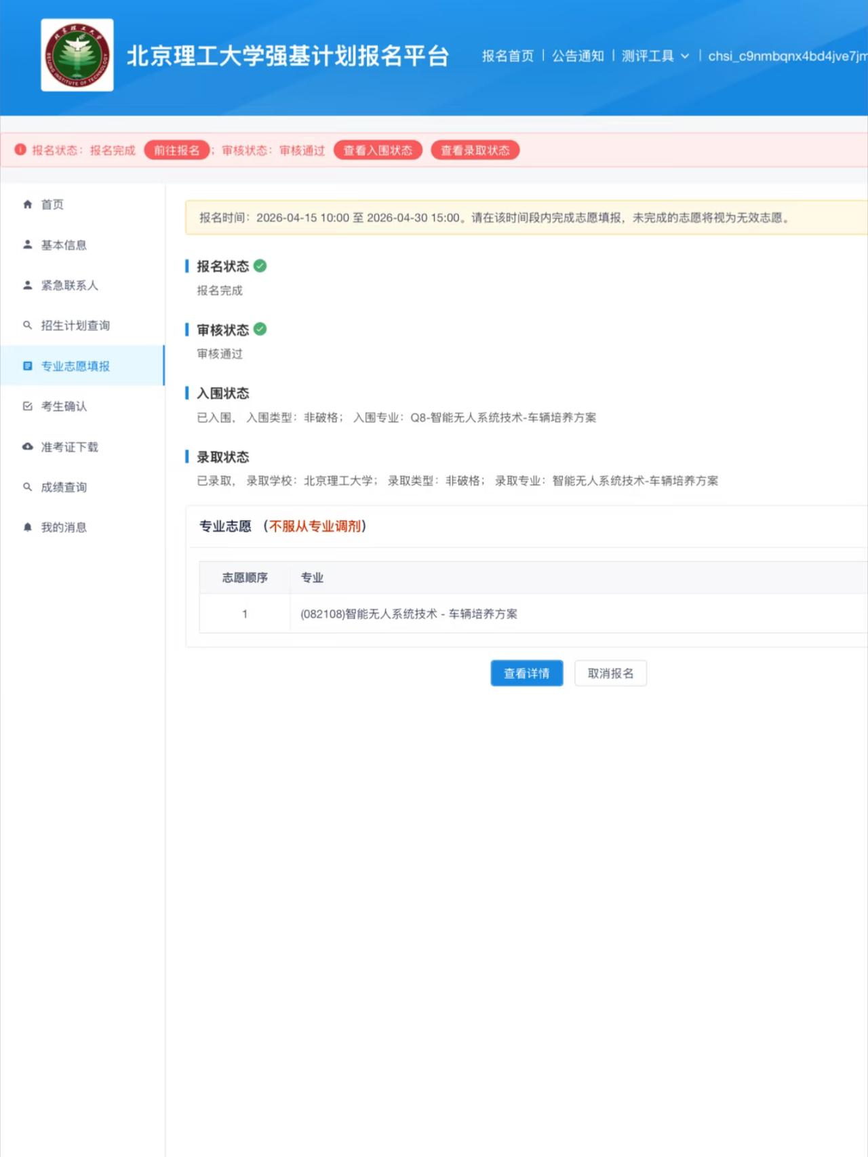Click green check icon next to 审核状态

260,329
